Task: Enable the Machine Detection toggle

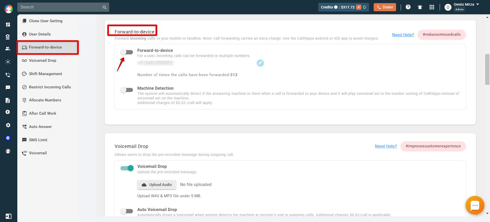Action: point(127,90)
